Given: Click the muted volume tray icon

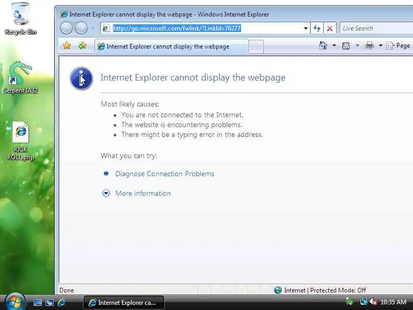Looking at the screenshot, I should click(x=373, y=302).
